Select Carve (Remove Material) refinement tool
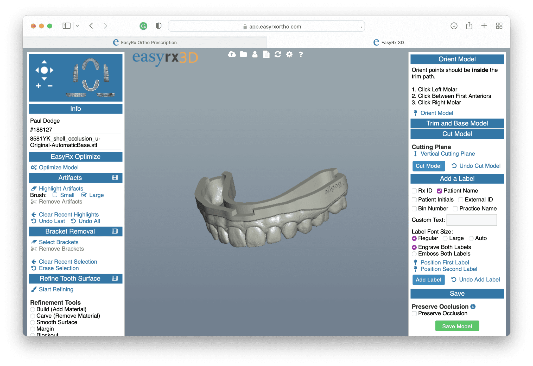The height and width of the screenshot is (366, 533). pos(33,316)
